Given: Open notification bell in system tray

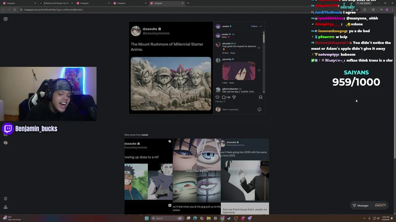Looking at the screenshot, I should (392, 218).
